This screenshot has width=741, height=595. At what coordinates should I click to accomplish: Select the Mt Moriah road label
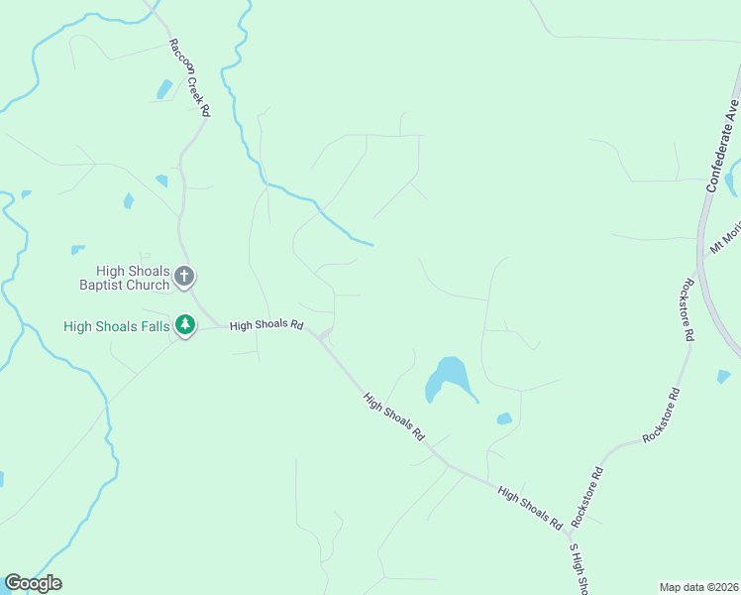(x=725, y=238)
